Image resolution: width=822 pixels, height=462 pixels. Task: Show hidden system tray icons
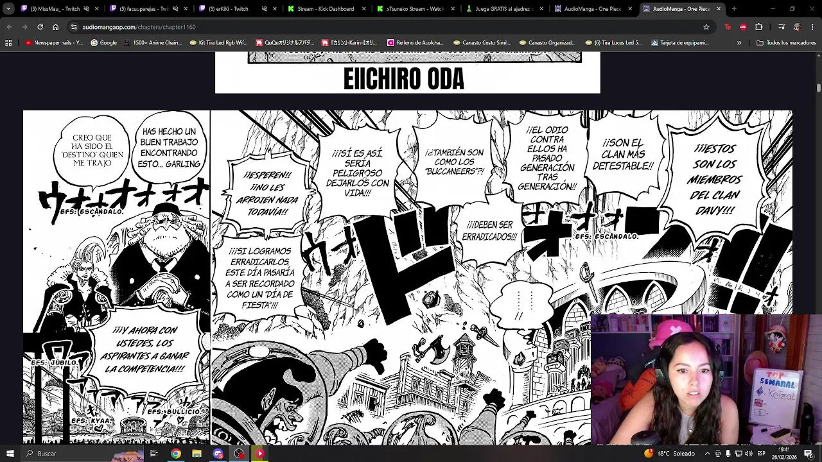tap(708, 454)
